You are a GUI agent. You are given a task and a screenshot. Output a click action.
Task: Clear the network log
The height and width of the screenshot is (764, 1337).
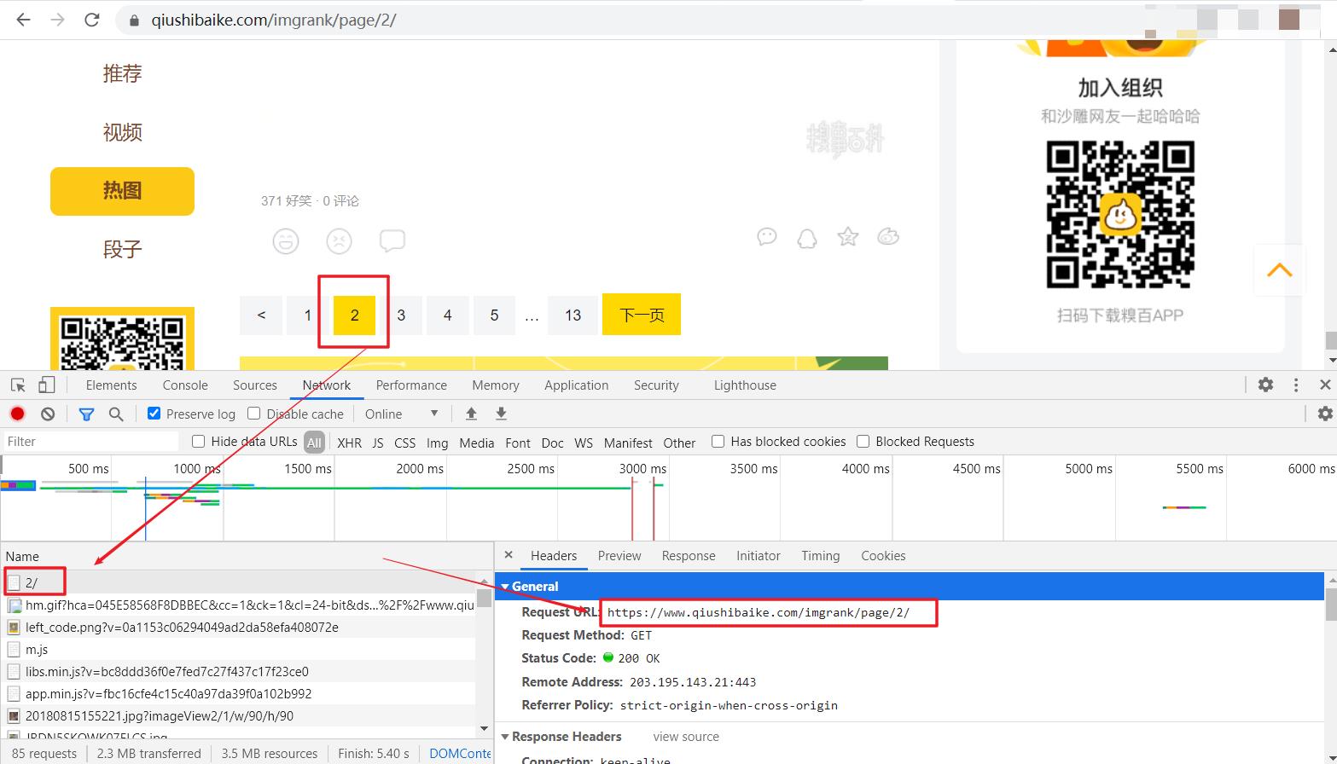[48, 414]
